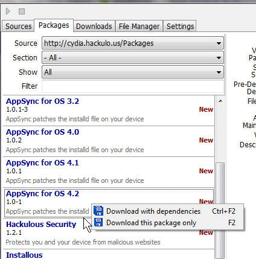
Task: Click version 1.0.1-3 text
Action: click(17, 109)
